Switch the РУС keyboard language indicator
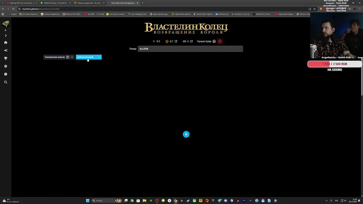This screenshot has width=363, height=204. click(x=337, y=201)
